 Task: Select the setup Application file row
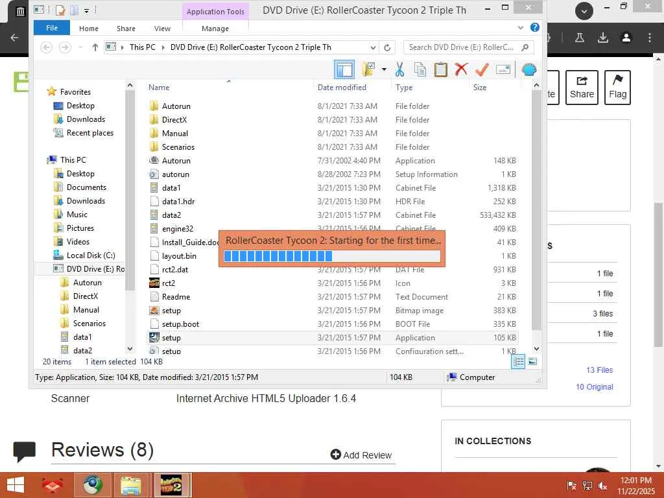coord(333,337)
